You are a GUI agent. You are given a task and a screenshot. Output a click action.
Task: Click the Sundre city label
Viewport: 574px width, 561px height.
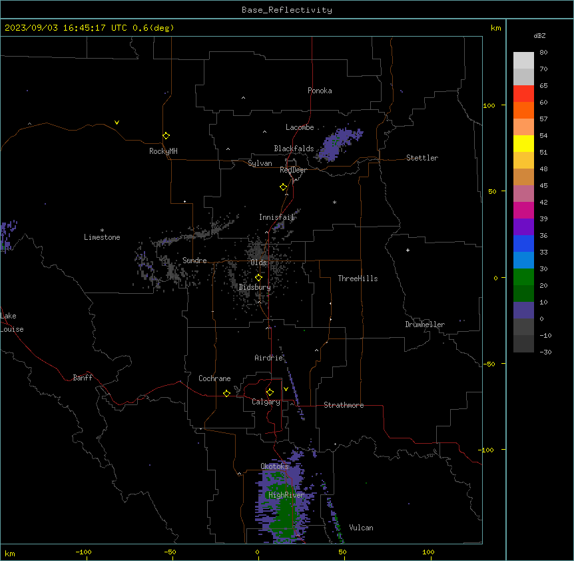pyautogui.click(x=194, y=261)
